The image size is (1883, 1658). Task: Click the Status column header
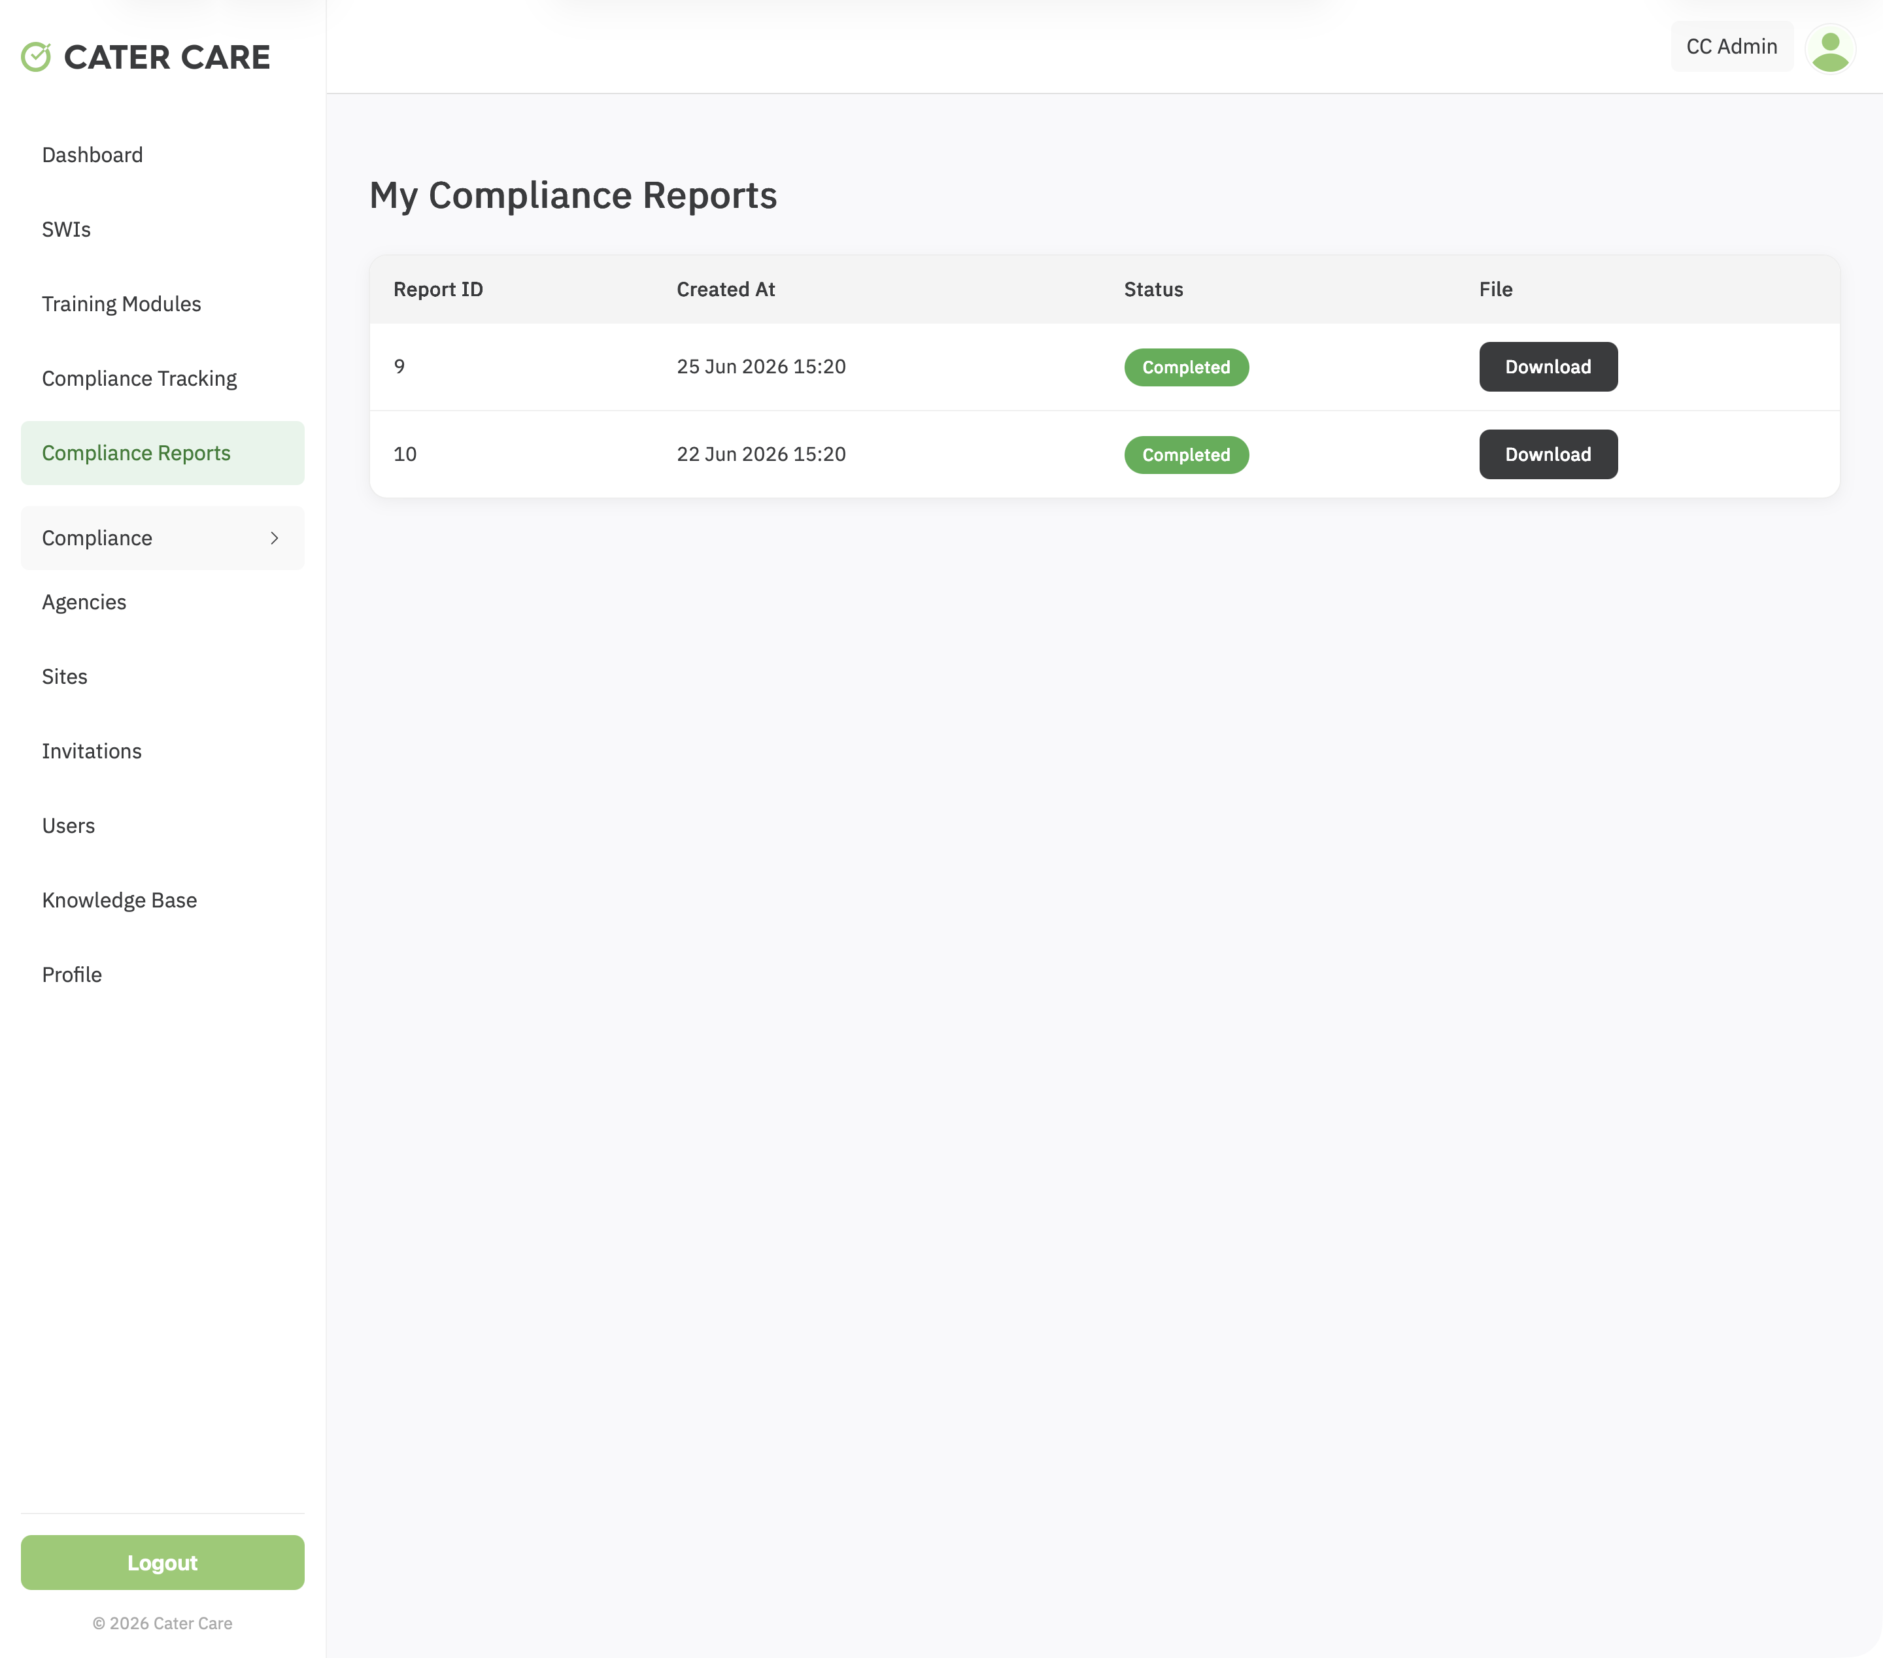[1153, 289]
